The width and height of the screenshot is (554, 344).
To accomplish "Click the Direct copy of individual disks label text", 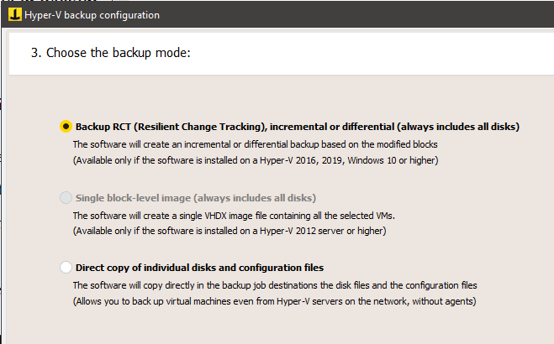I will pos(199,268).
